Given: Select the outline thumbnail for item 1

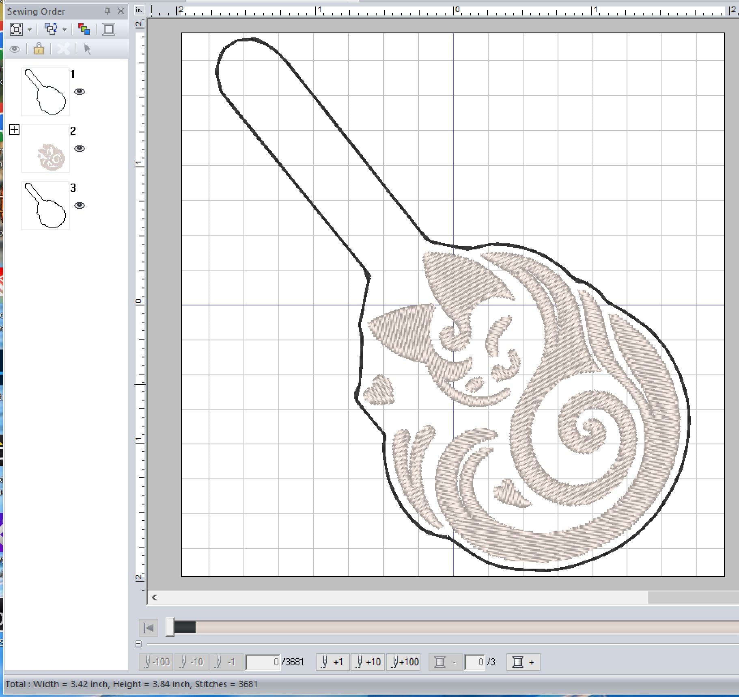Looking at the screenshot, I should coord(45,92).
